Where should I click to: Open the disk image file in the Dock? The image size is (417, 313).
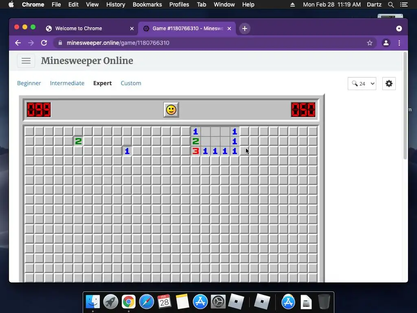coord(306,302)
